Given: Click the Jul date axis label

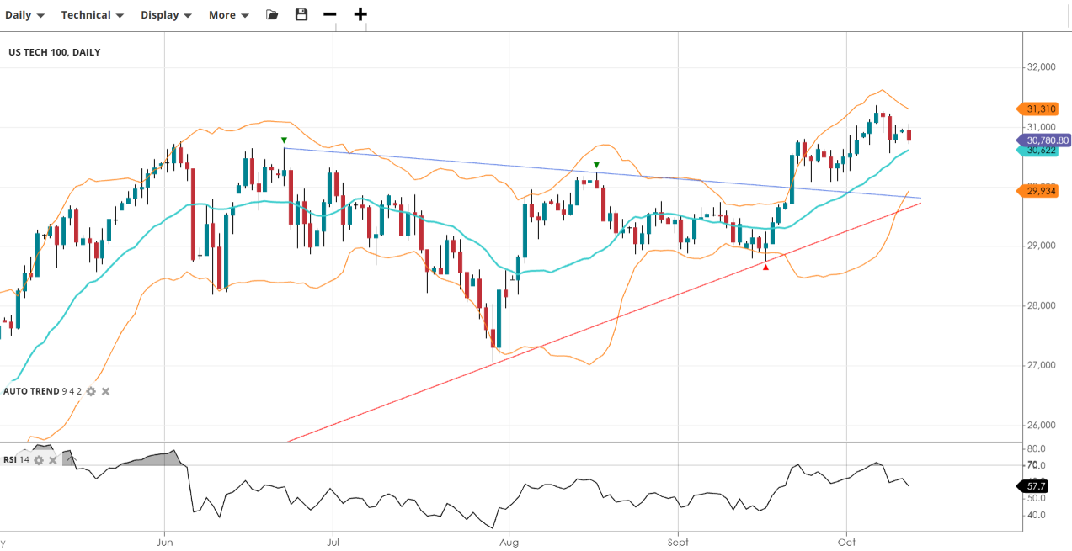Looking at the screenshot, I should pyautogui.click(x=333, y=543).
